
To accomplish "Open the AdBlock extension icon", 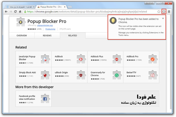I will (81, 59).
